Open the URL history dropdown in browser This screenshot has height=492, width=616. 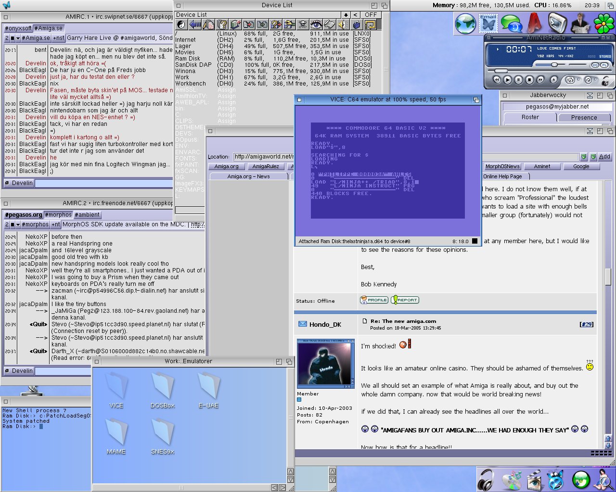(584, 157)
